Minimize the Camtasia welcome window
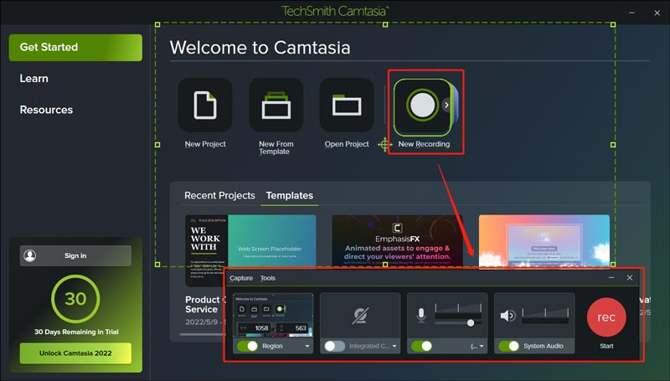 pos(632,13)
